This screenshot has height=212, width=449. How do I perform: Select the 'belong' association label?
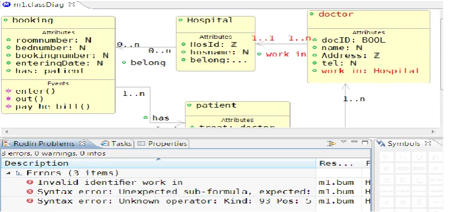tap(148, 63)
